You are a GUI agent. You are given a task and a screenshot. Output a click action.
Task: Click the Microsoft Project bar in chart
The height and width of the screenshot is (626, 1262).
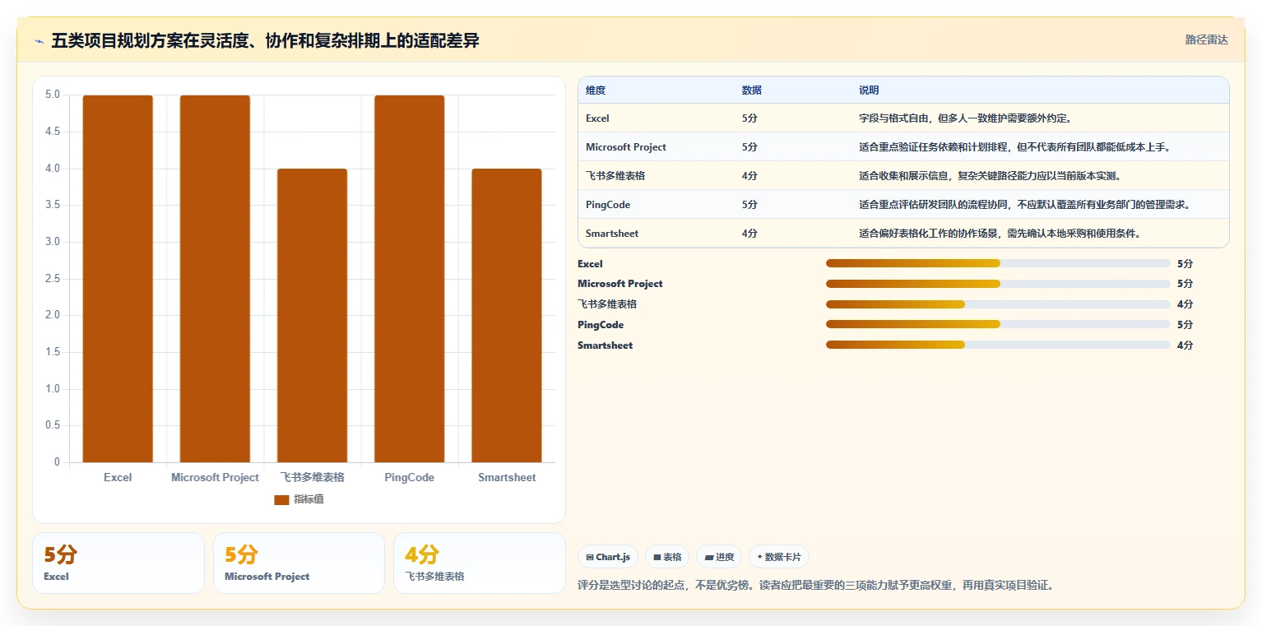[215, 279]
